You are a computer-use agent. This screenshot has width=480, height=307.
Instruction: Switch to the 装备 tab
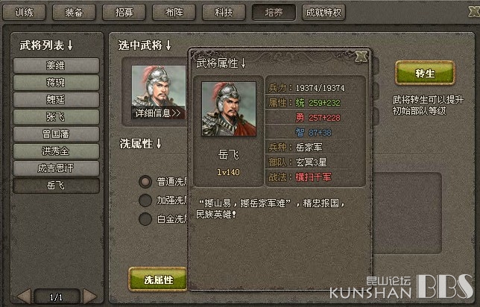tap(74, 12)
